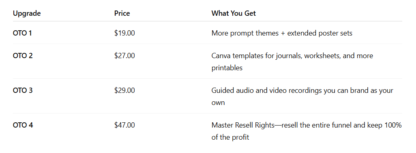Viewport: 416px width, 153px height.
Task: Click the $47.00 price cell
Action: pyautogui.click(x=124, y=125)
